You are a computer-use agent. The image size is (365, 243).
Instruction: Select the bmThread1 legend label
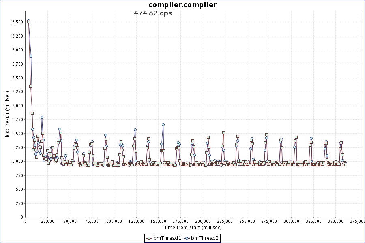coord(167,238)
